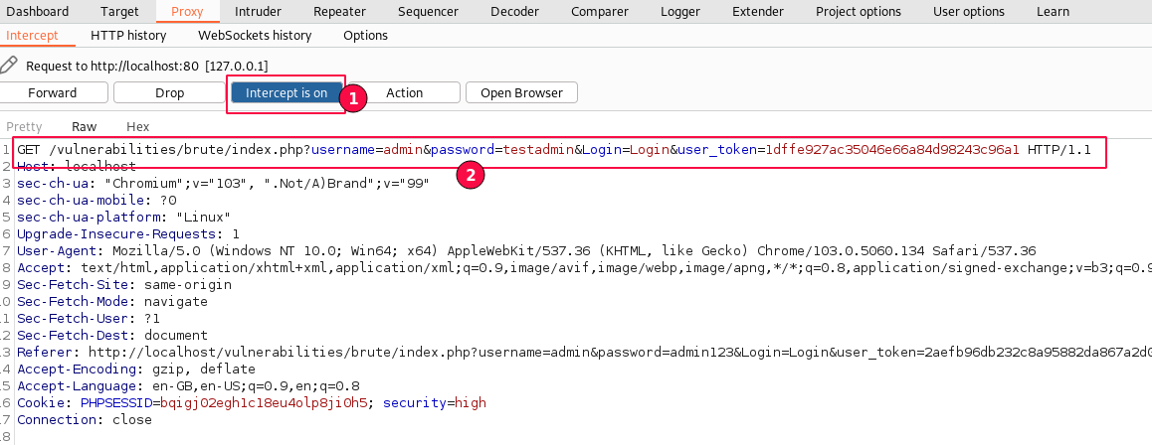Go to the Repeater tab

click(x=339, y=12)
